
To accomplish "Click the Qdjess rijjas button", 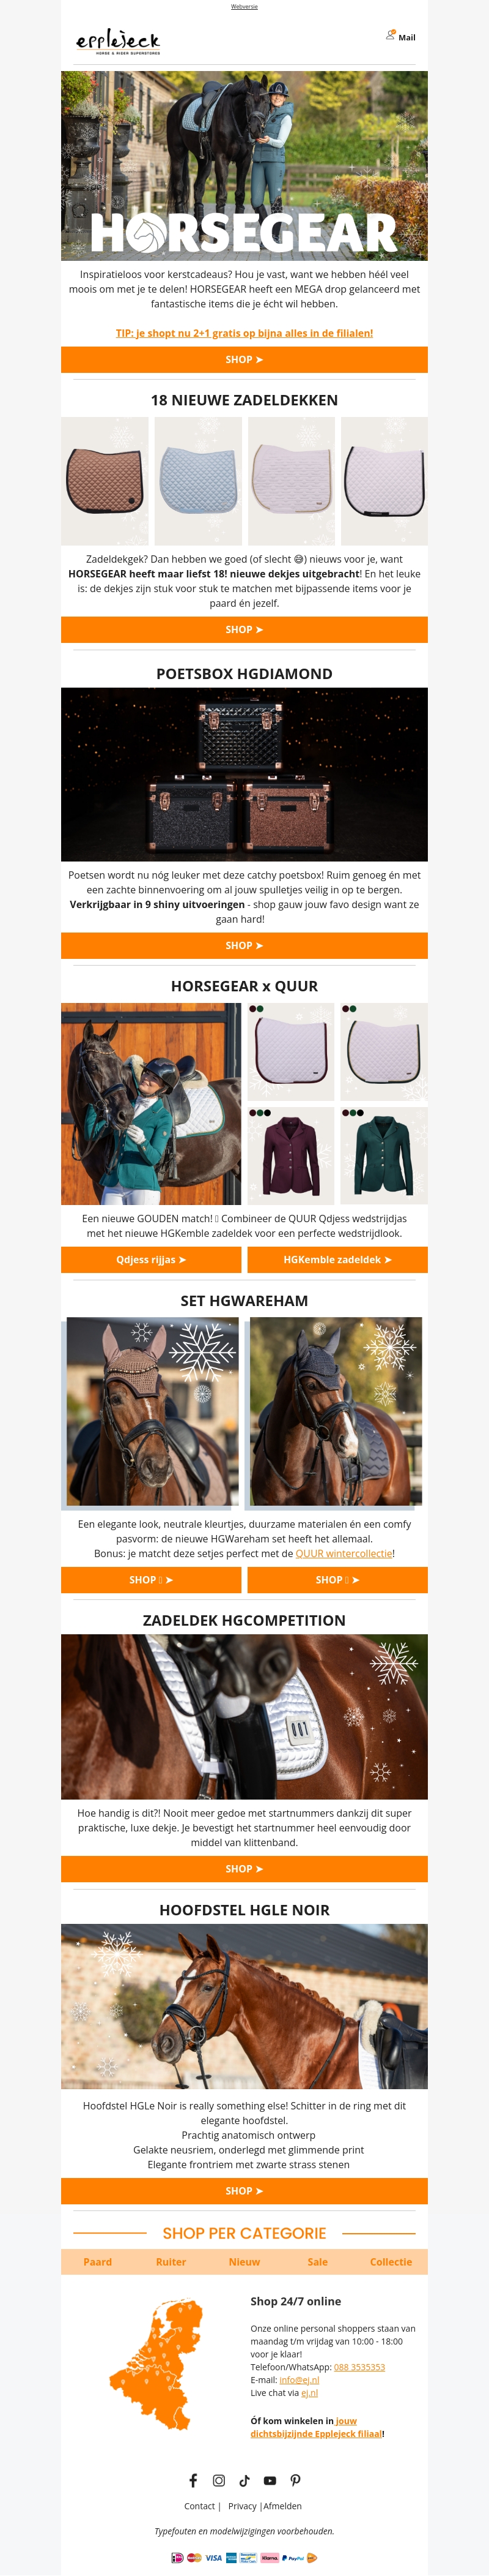I will click(151, 1259).
